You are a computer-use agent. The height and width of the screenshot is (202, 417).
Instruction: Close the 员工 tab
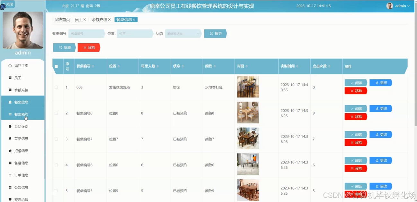tap(85, 20)
